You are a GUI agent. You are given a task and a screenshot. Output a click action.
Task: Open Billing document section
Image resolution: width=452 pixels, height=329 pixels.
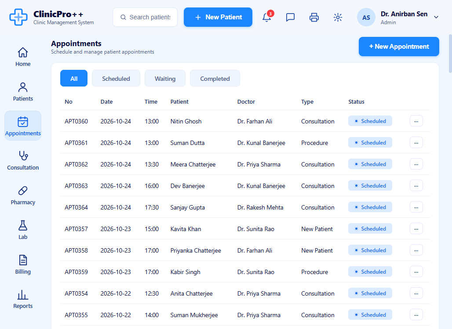click(23, 264)
